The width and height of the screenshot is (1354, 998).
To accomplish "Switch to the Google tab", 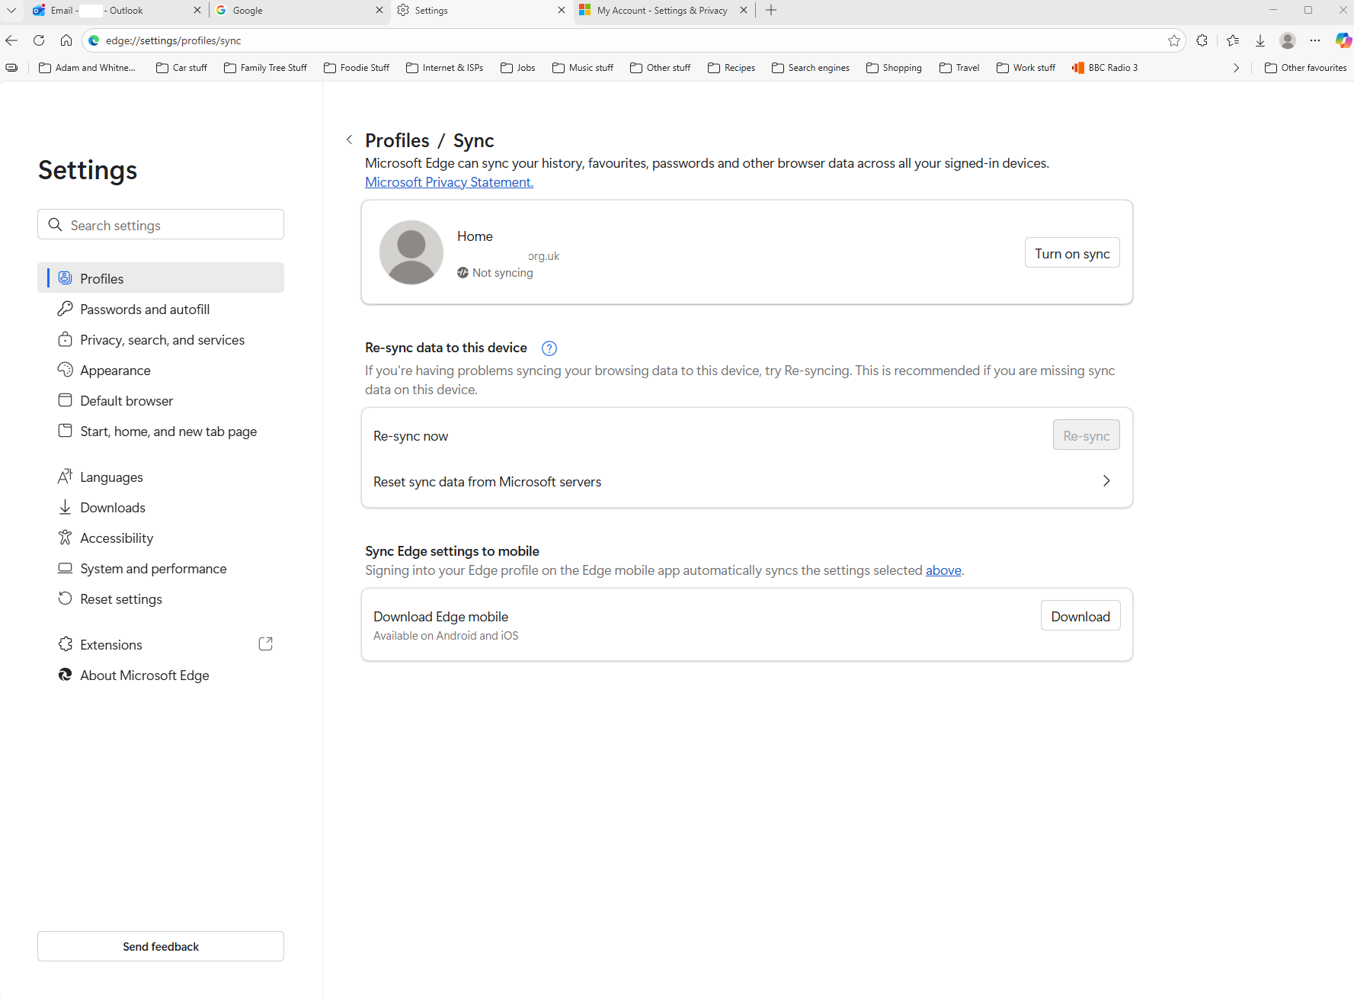I will [x=299, y=10].
